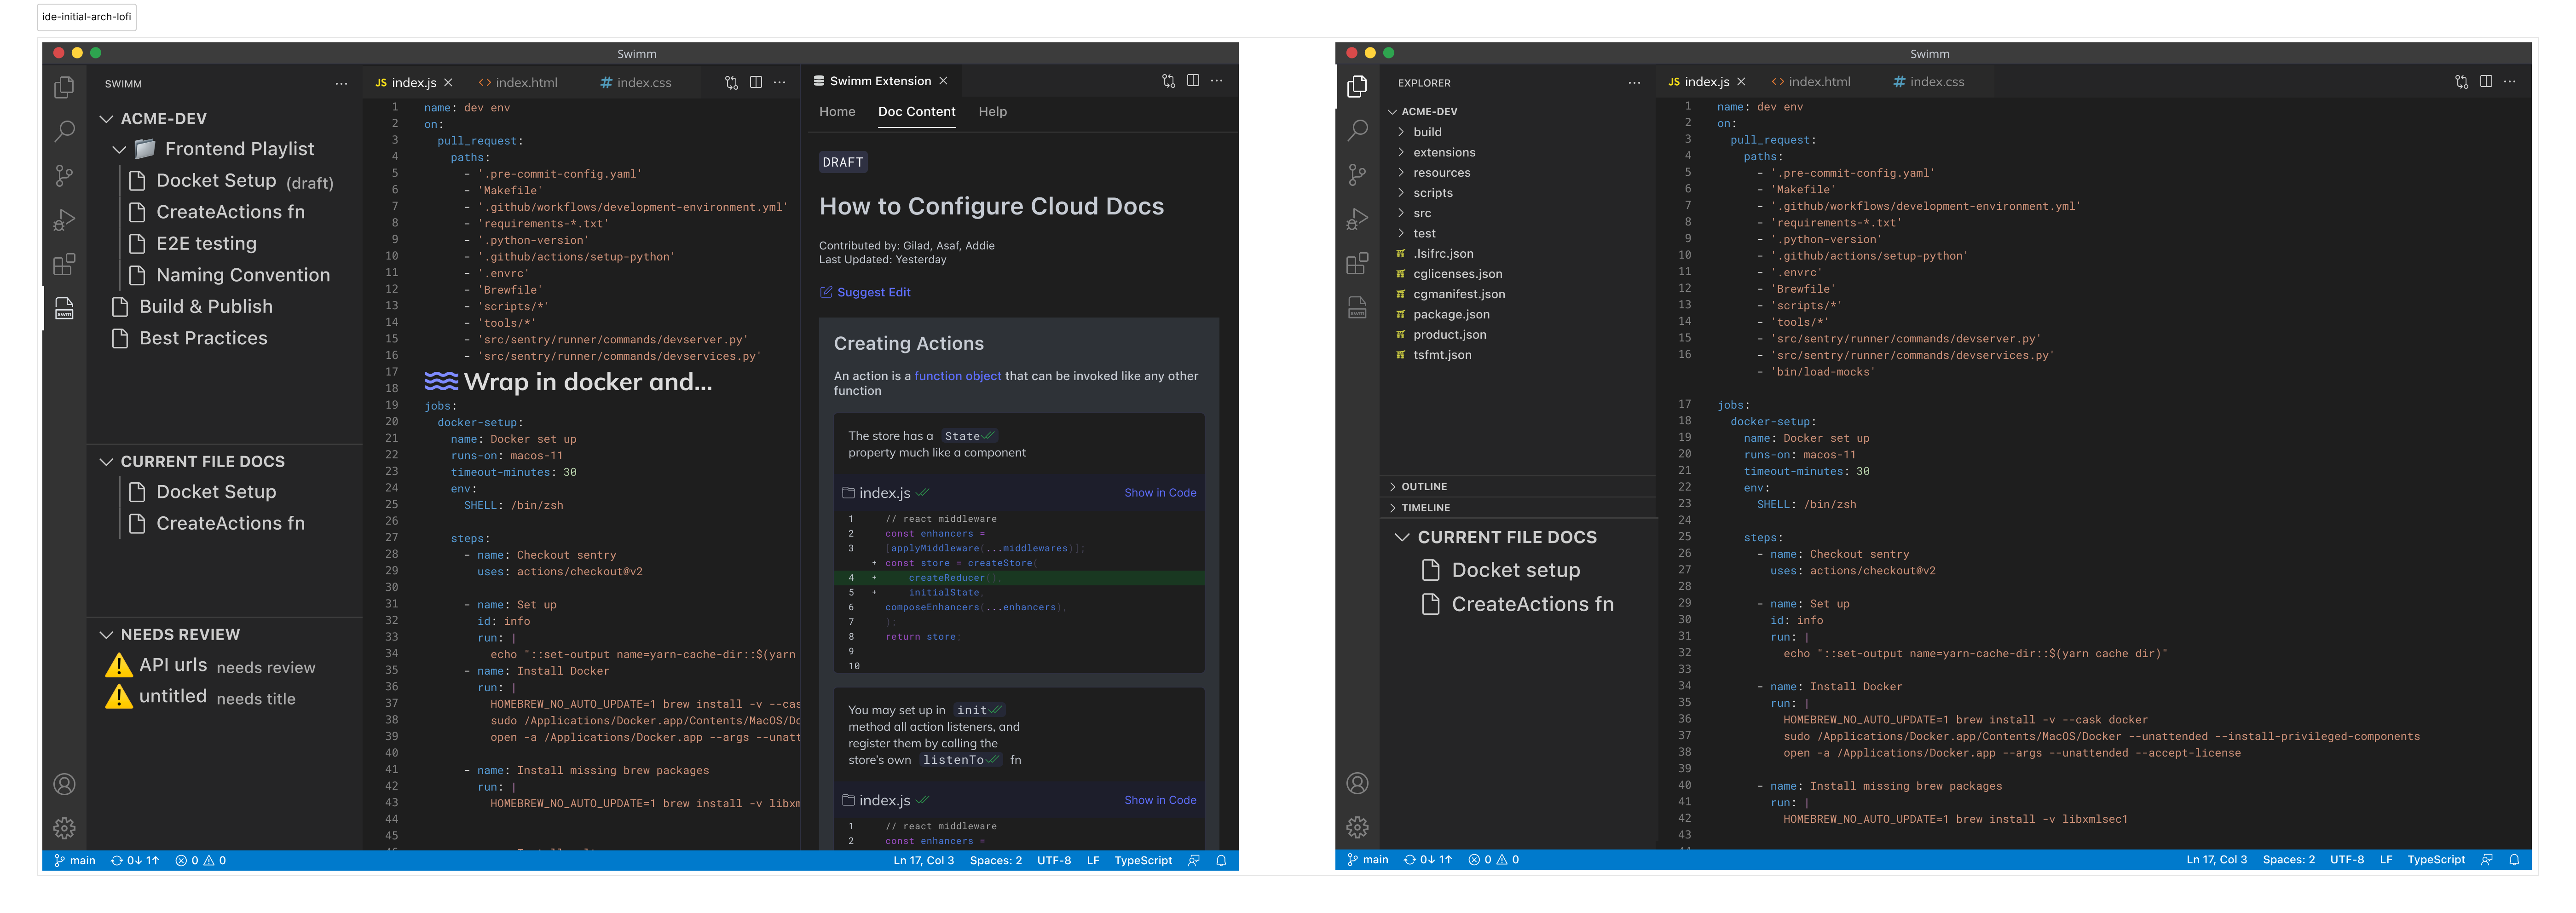
Task: Click the Suggest Edit link
Action: click(x=873, y=292)
